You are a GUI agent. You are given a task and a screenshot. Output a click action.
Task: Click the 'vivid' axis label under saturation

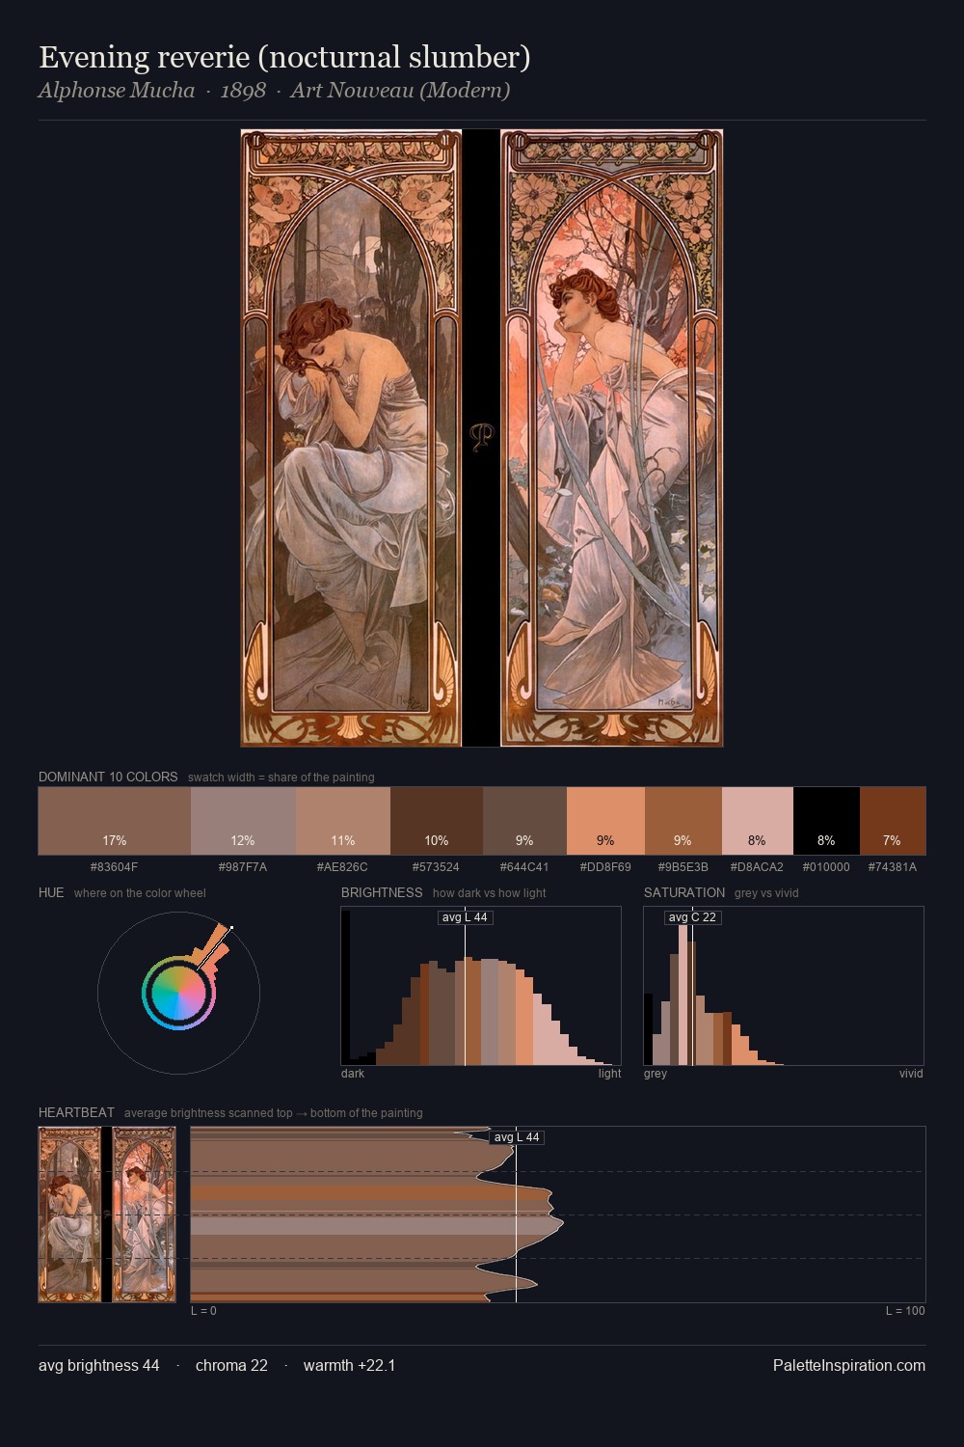tap(911, 1074)
